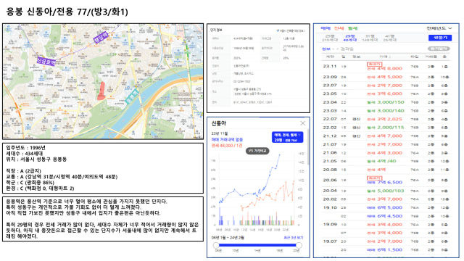
Task: Toggle the 전세 filter in transaction list
Action: (339, 28)
